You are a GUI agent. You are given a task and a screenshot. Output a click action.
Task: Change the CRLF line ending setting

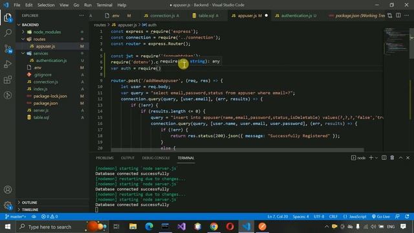333,217
